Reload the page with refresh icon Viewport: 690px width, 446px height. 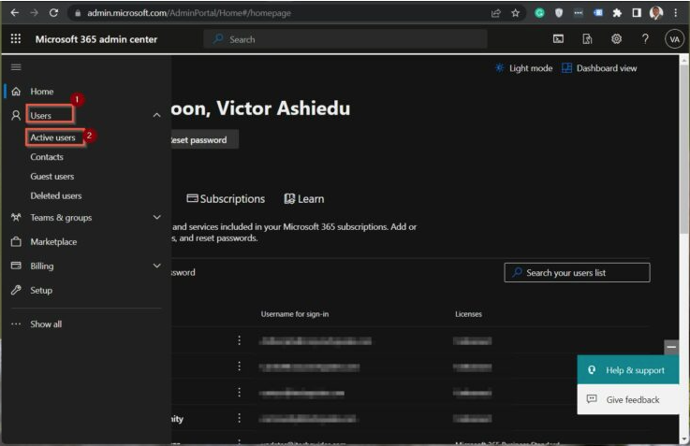(x=53, y=13)
